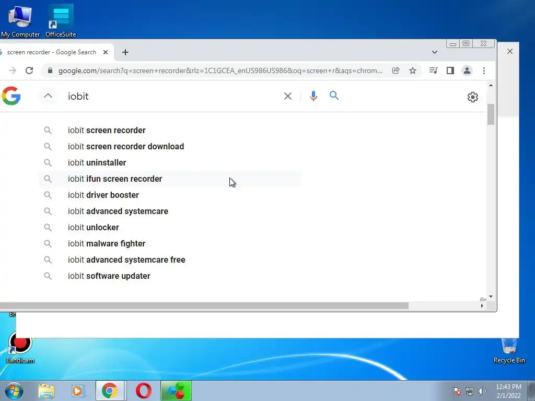The height and width of the screenshot is (401, 535).
Task: Open Opera browser from taskbar
Action: click(144, 391)
